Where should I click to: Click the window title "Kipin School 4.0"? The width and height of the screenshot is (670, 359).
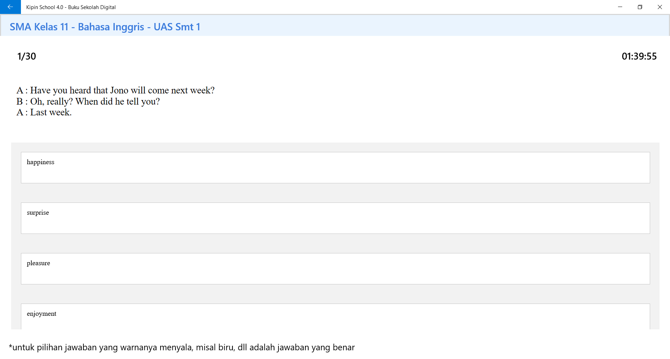pyautogui.click(x=44, y=7)
